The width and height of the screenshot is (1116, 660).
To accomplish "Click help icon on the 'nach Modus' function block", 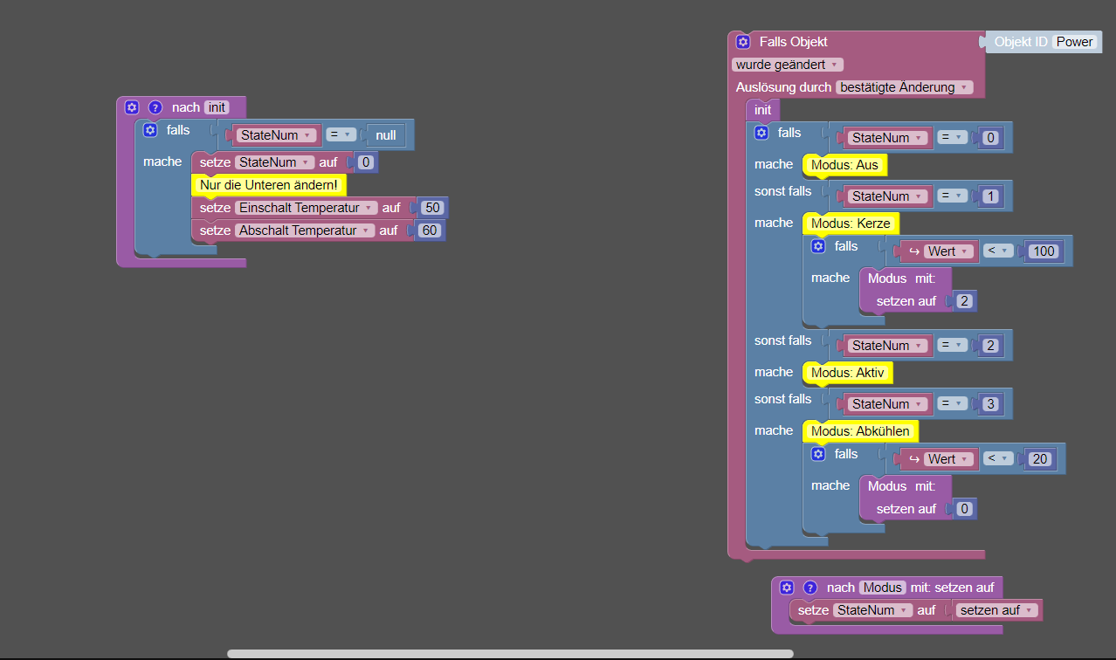I will pyautogui.click(x=810, y=588).
